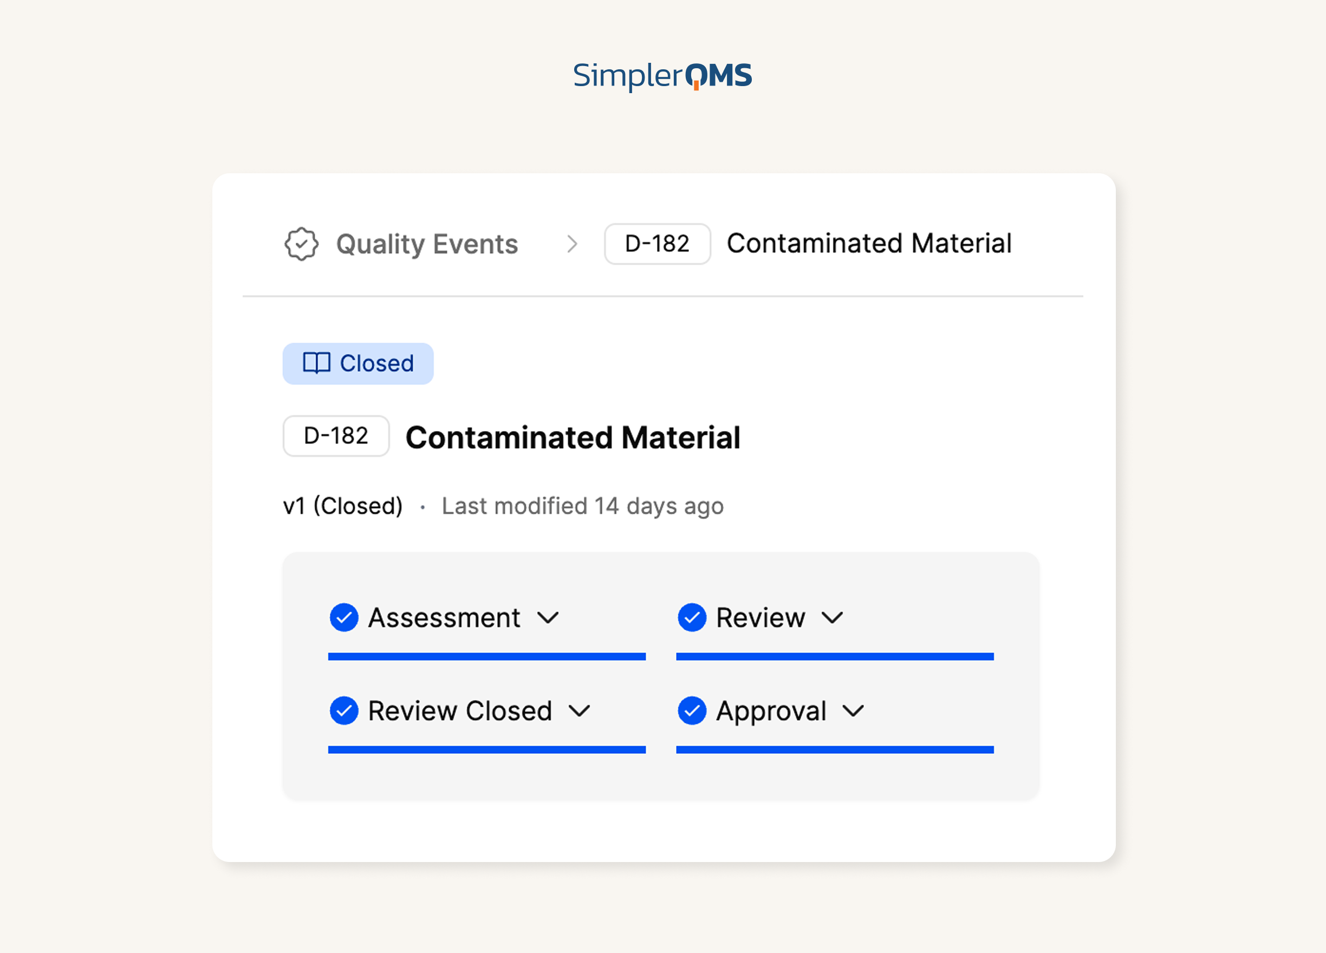Click the book icon in Closed badge
This screenshot has width=1326, height=953.
(317, 363)
